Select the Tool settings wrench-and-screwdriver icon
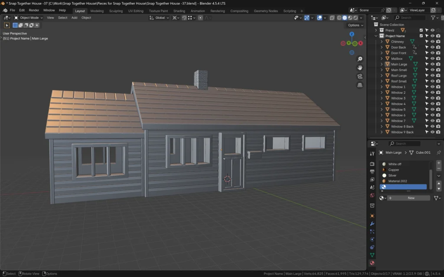Viewport: 444px width, 277px height. pos(372,154)
